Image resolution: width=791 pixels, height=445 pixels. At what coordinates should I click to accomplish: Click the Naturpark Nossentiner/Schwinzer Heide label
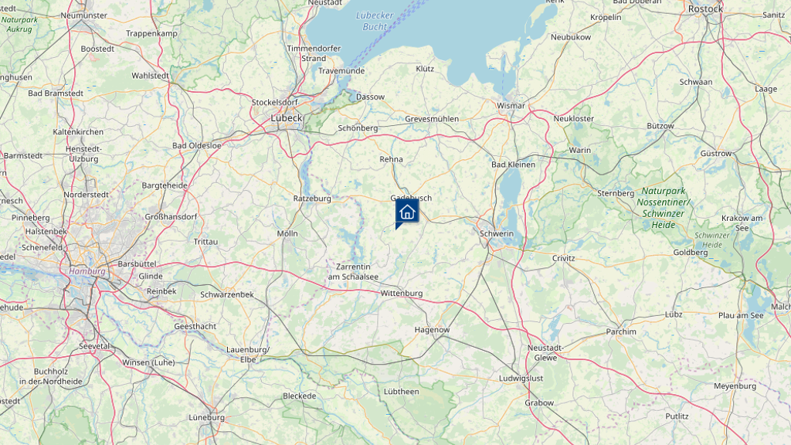click(x=664, y=208)
